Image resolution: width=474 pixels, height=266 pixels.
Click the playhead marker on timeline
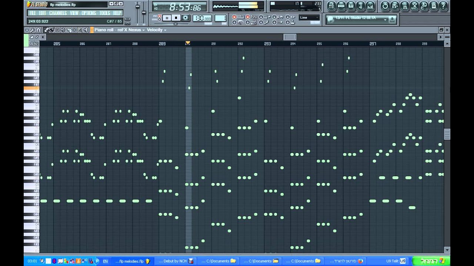point(188,44)
